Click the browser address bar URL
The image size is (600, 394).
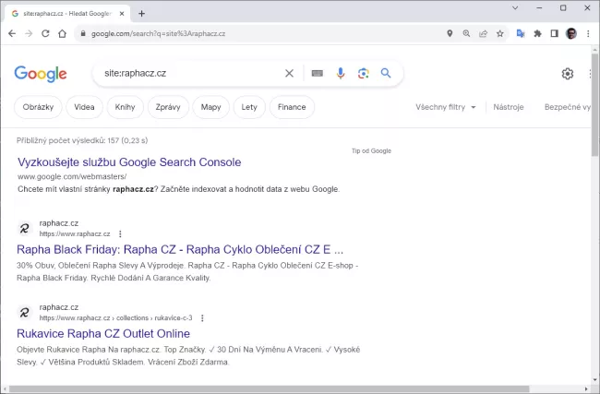tap(158, 33)
